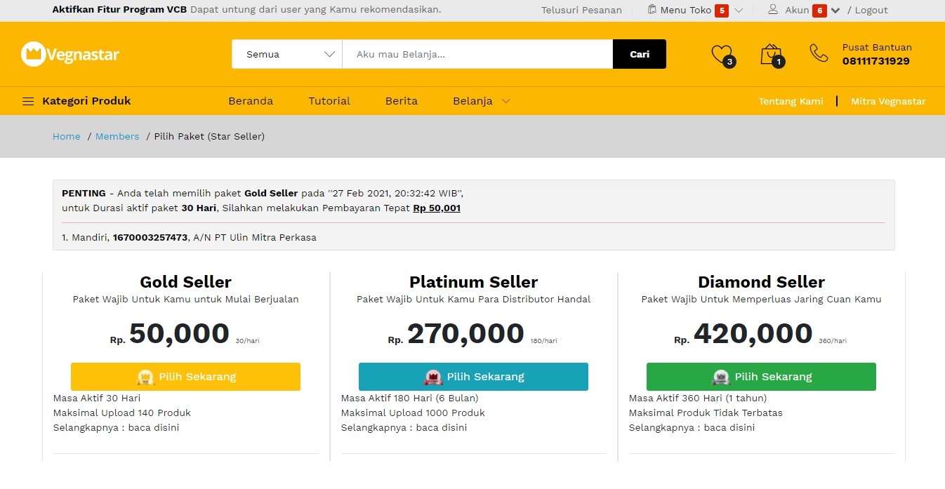Viewport: 945px width, 489px height.
Task: Open the Vegnastar crown logo homepage
Action: (x=70, y=54)
